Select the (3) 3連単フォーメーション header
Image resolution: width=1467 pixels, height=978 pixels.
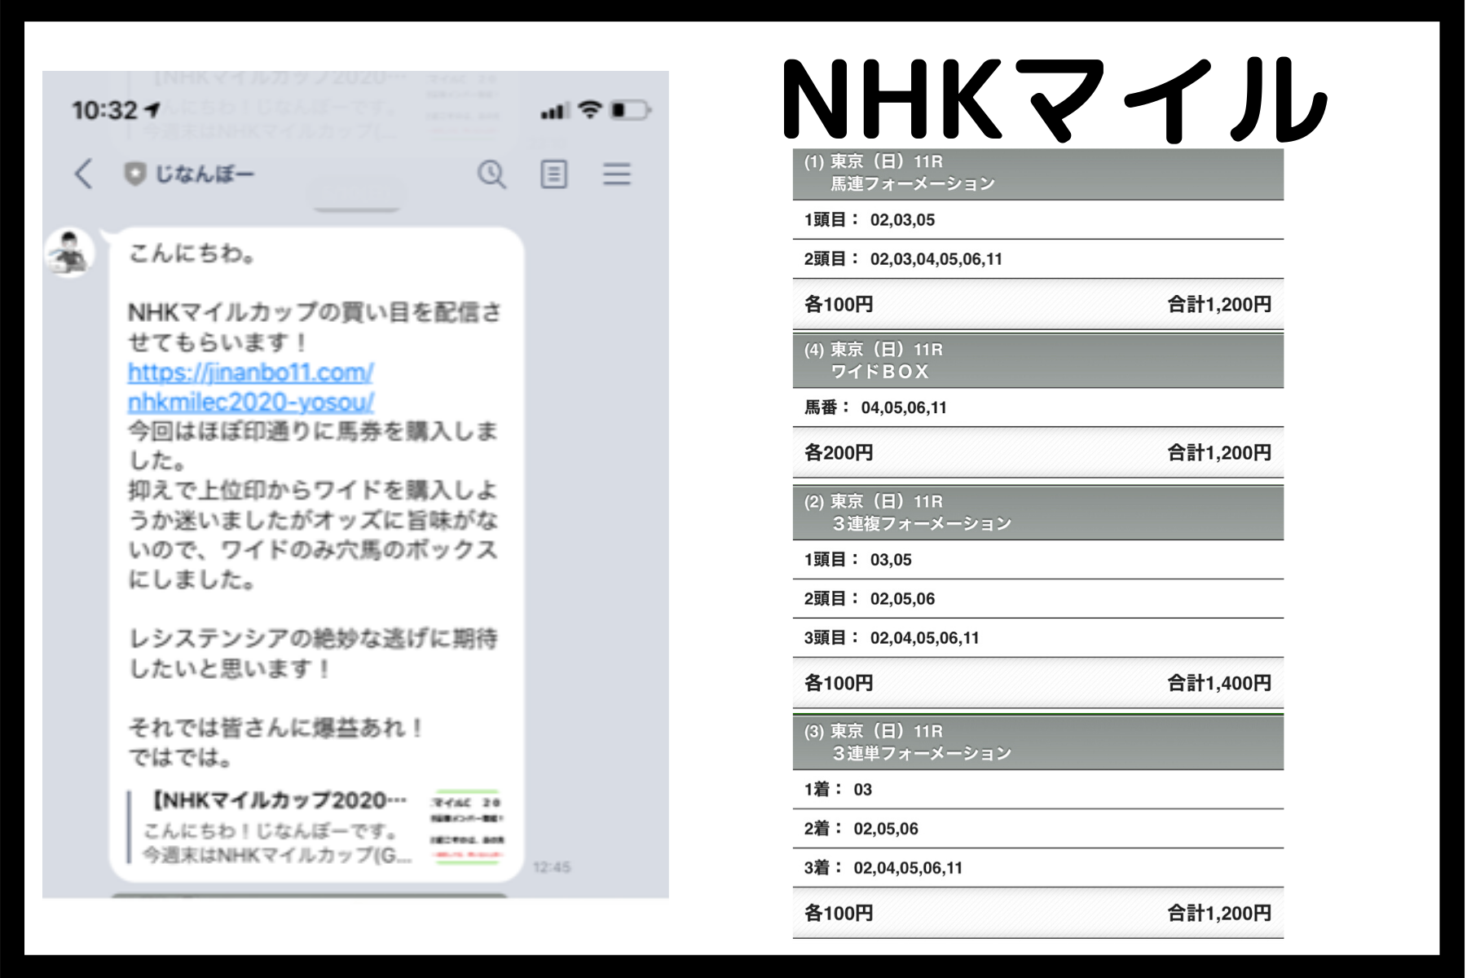pyautogui.click(x=1037, y=742)
